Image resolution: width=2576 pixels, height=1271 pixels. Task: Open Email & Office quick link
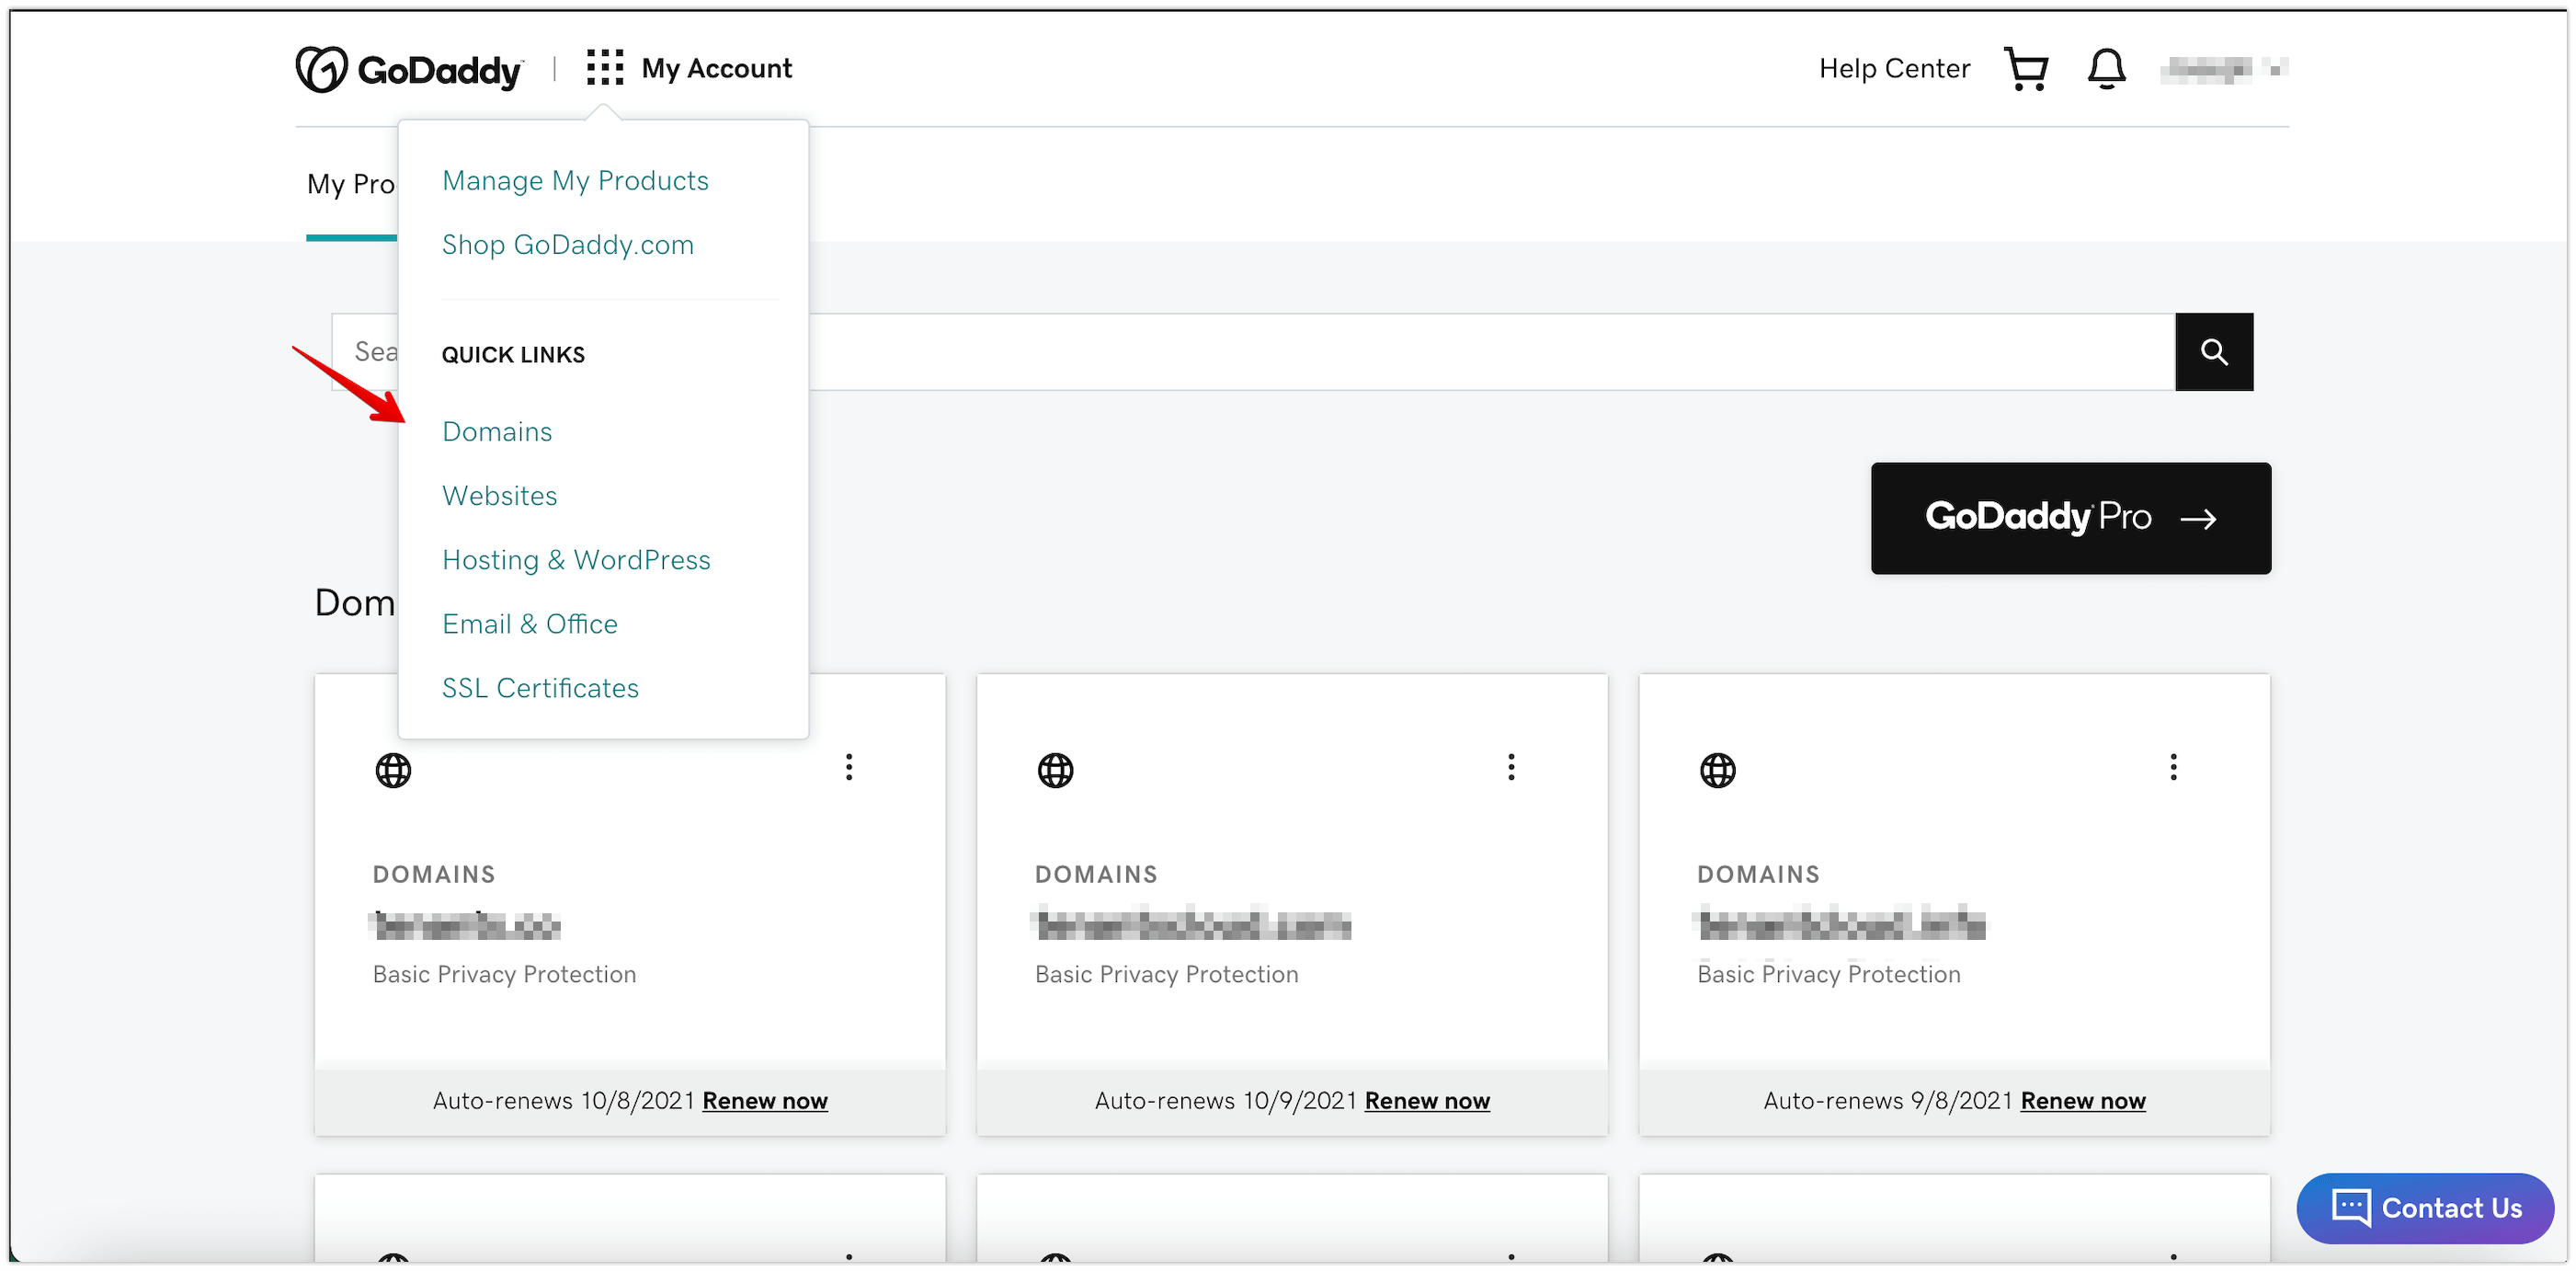pyautogui.click(x=529, y=624)
